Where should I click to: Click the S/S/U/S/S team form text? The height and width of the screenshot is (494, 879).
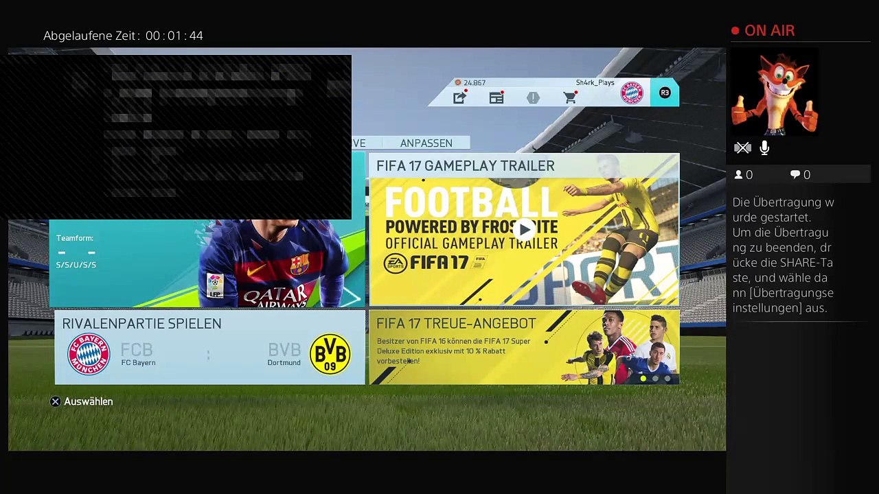point(76,265)
